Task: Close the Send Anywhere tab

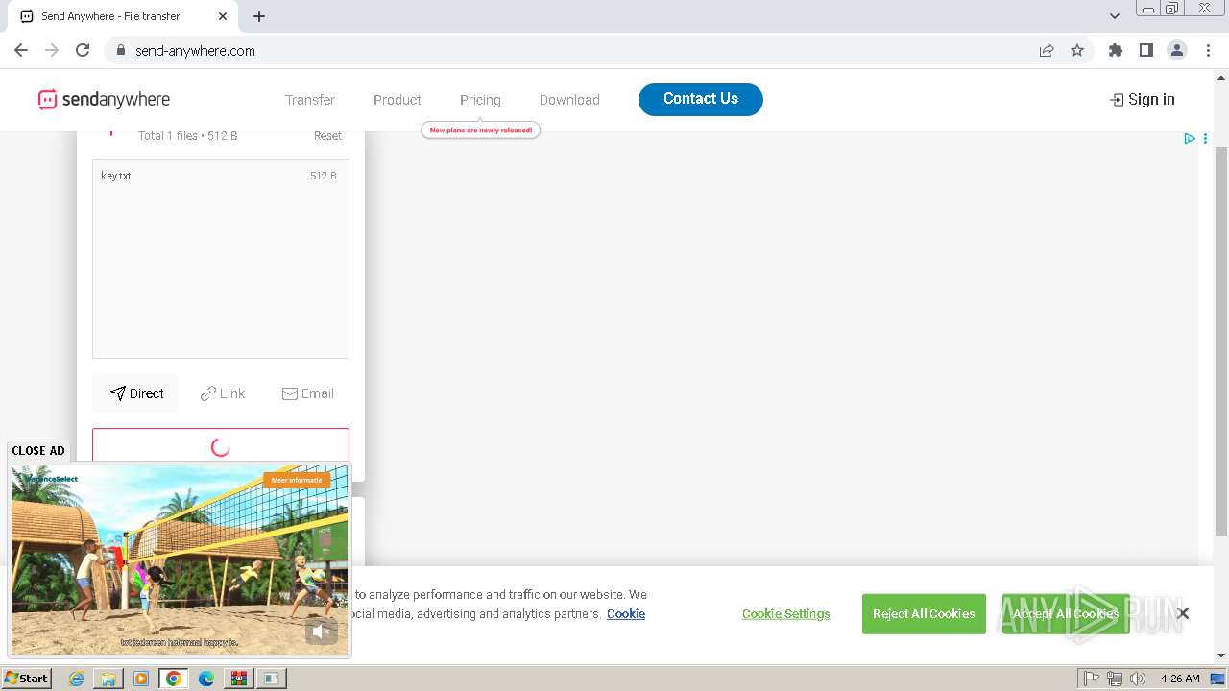Action: [223, 16]
